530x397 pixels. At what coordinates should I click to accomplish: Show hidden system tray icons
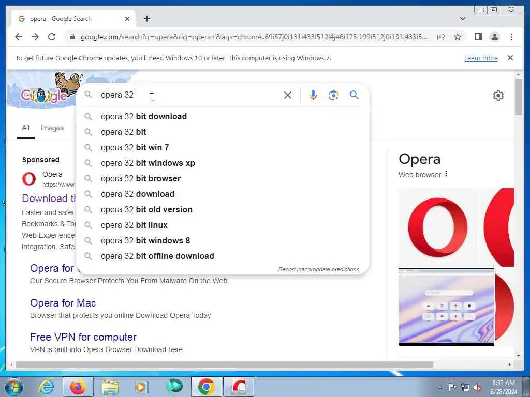440,387
